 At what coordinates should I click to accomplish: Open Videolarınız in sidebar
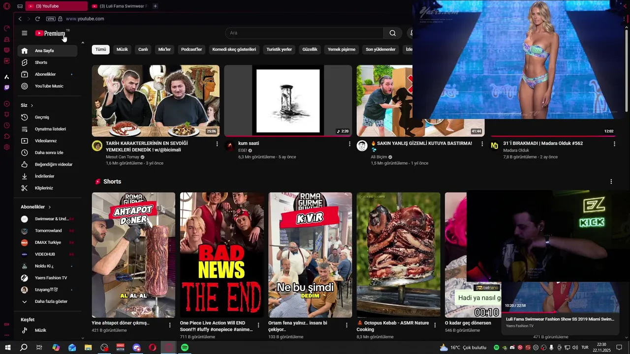pyautogui.click(x=48, y=141)
